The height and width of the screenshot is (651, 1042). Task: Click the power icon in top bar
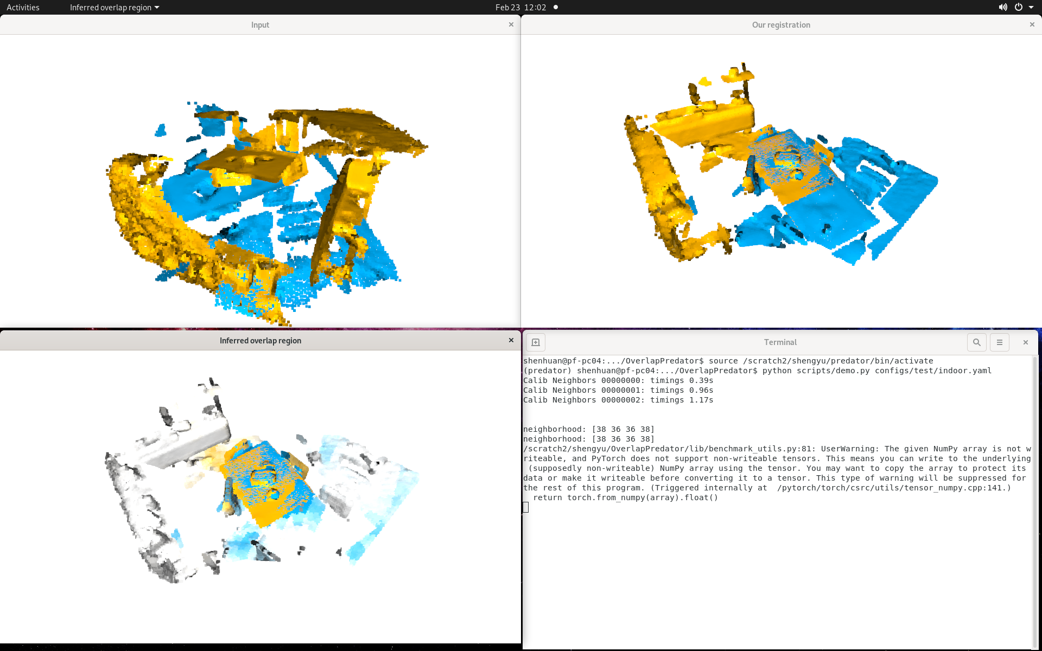[1019, 7]
